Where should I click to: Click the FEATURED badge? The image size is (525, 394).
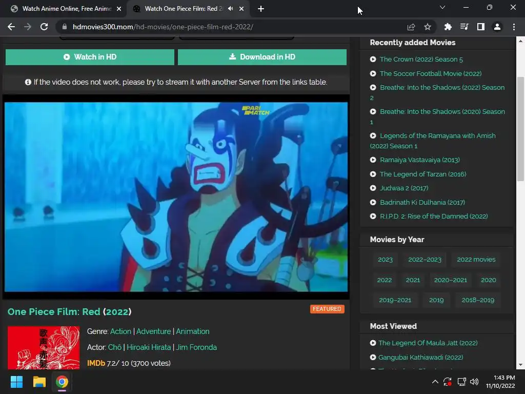point(327,309)
